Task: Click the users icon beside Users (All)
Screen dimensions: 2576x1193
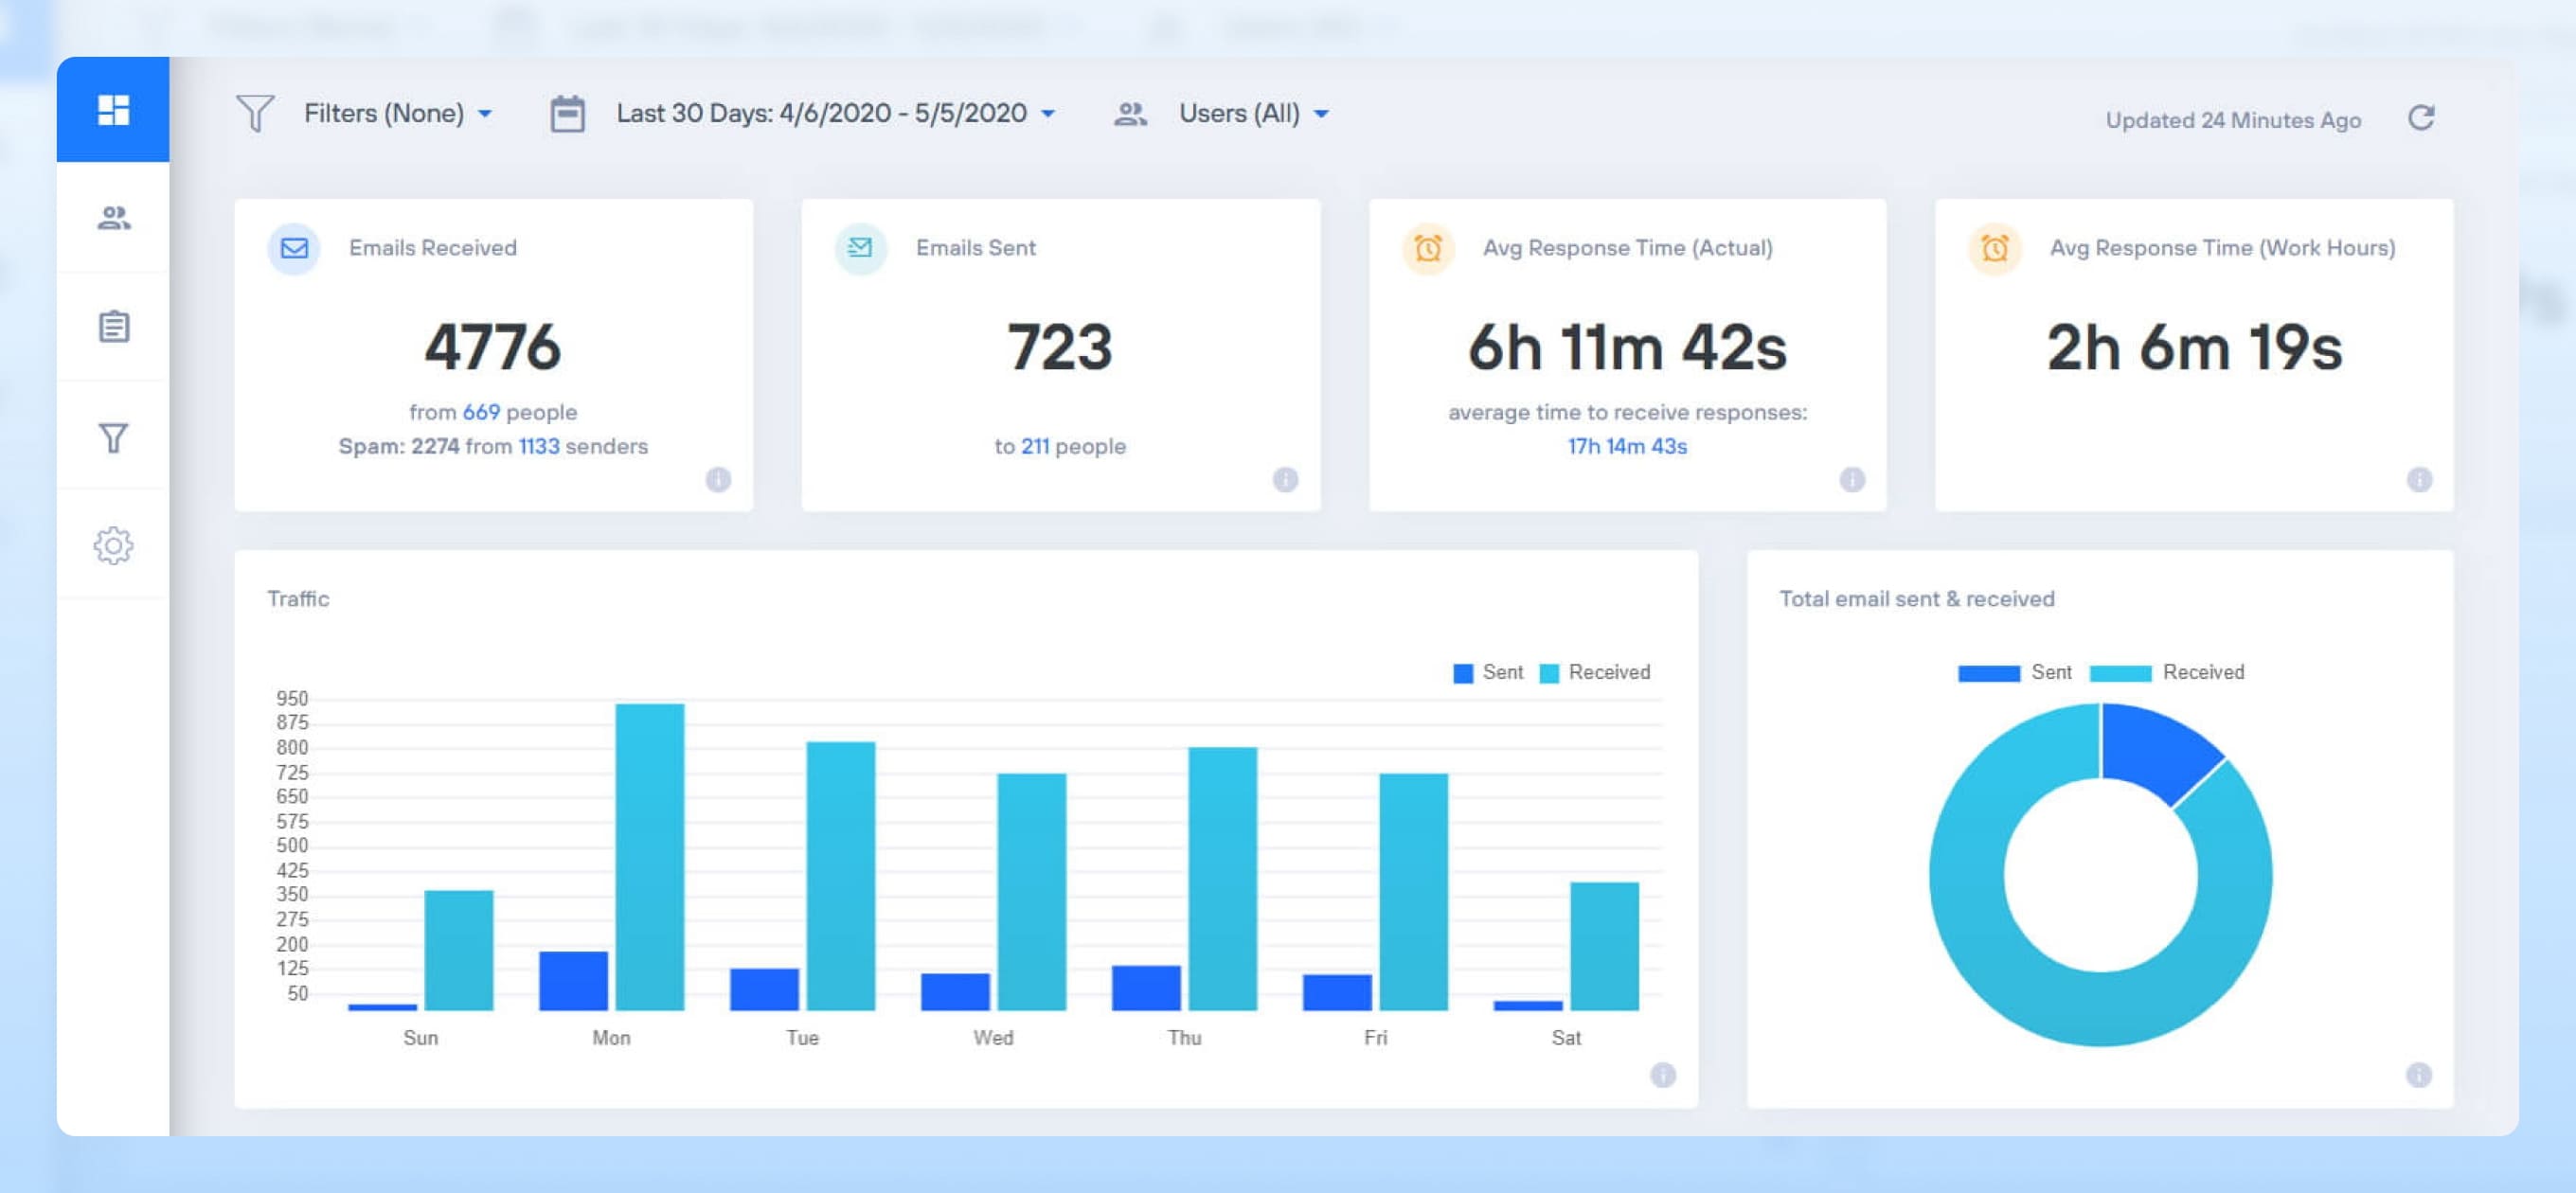Action: point(1130,113)
